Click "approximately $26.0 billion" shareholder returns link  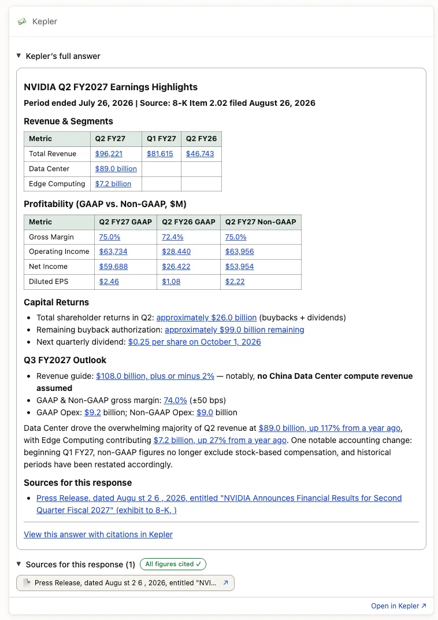point(206,318)
